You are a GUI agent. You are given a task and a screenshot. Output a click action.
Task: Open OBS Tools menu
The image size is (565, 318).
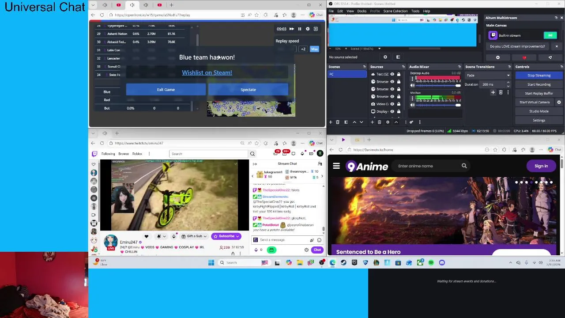click(x=415, y=11)
